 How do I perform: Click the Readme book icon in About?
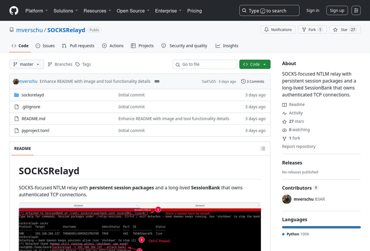(284, 105)
